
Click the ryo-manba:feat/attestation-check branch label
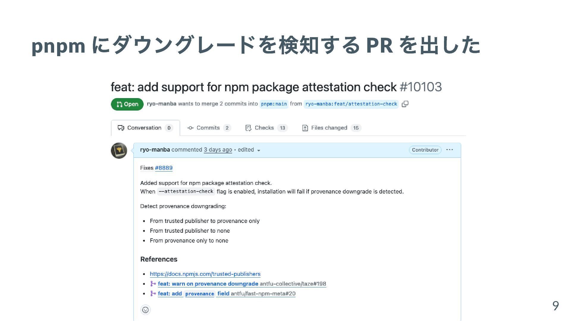point(351,104)
